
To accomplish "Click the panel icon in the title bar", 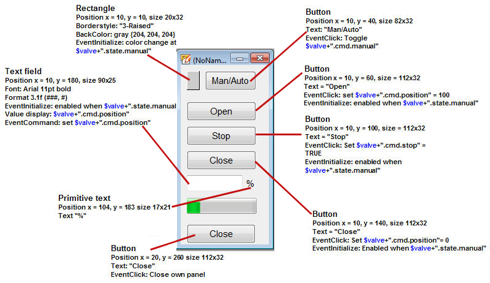I will [186, 59].
